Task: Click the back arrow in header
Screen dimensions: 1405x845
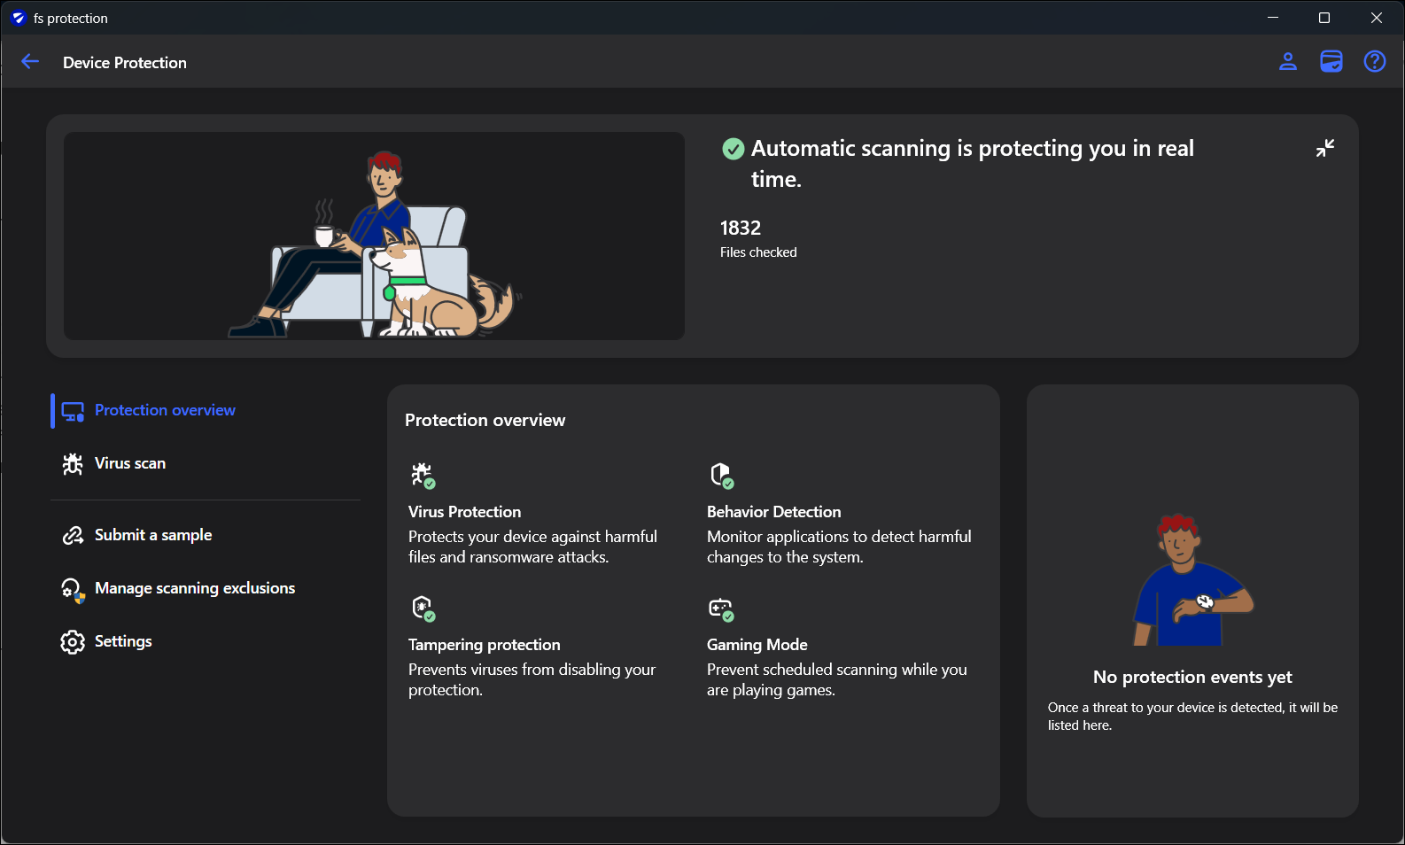Action: coord(30,61)
